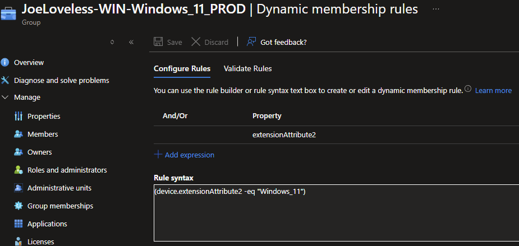Click the Applications grid icon
The width and height of the screenshot is (519, 246).
18,224
